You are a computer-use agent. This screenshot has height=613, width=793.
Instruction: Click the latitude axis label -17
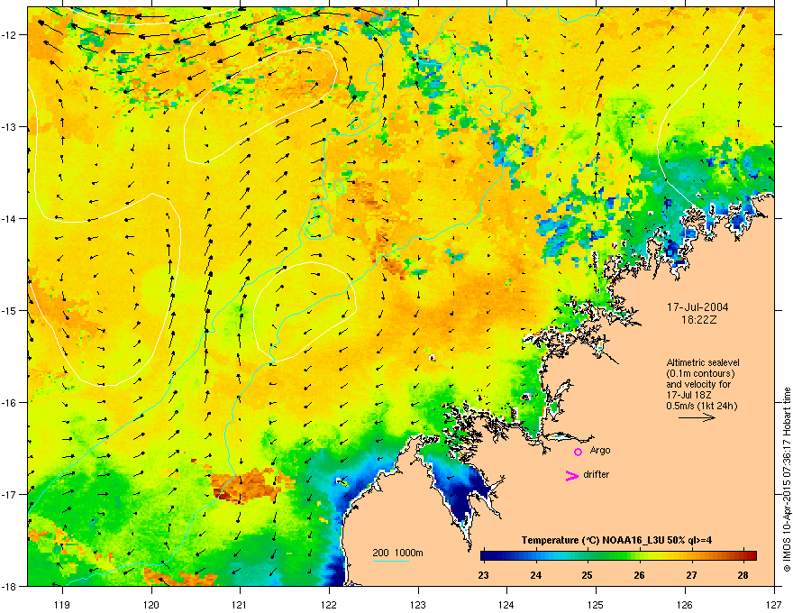click(x=9, y=494)
